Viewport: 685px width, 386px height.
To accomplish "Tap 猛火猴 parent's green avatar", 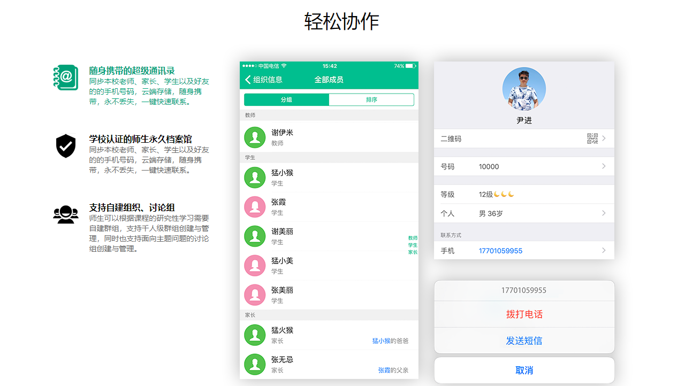I will coord(255,335).
